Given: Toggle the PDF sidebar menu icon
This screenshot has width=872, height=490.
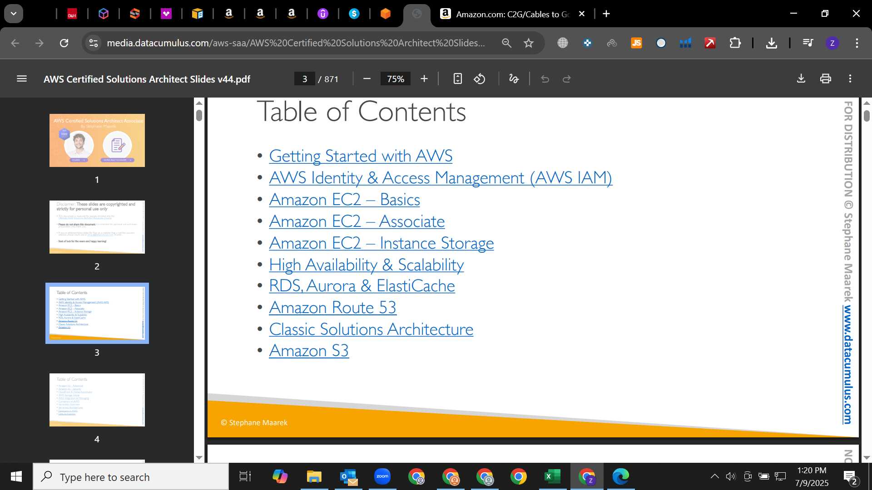Looking at the screenshot, I should point(22,79).
